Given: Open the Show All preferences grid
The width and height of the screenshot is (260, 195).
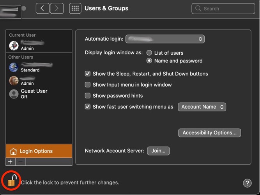Looking at the screenshot, I should coord(75,8).
